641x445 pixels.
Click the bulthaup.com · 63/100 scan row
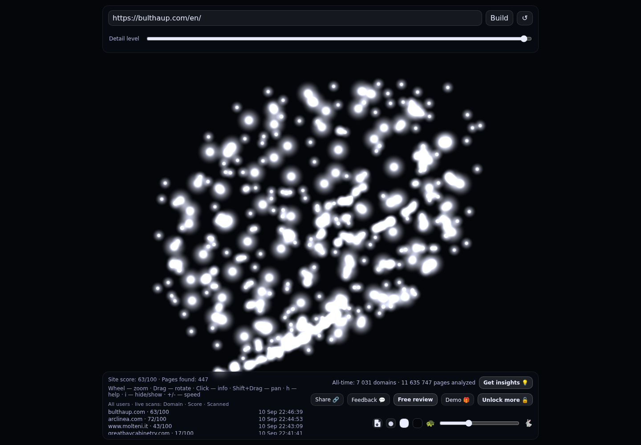(x=205, y=412)
